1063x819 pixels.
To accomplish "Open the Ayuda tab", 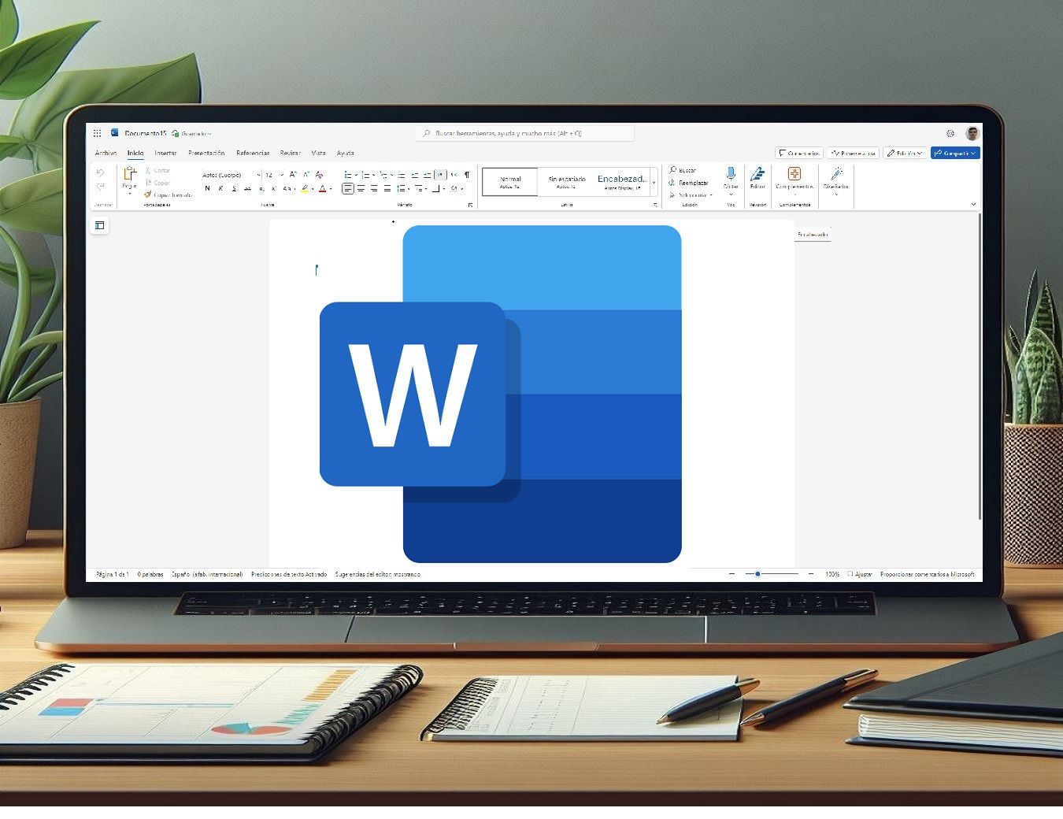I will pos(345,153).
